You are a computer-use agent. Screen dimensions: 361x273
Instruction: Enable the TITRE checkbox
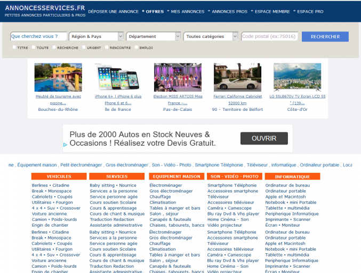click(x=14, y=47)
